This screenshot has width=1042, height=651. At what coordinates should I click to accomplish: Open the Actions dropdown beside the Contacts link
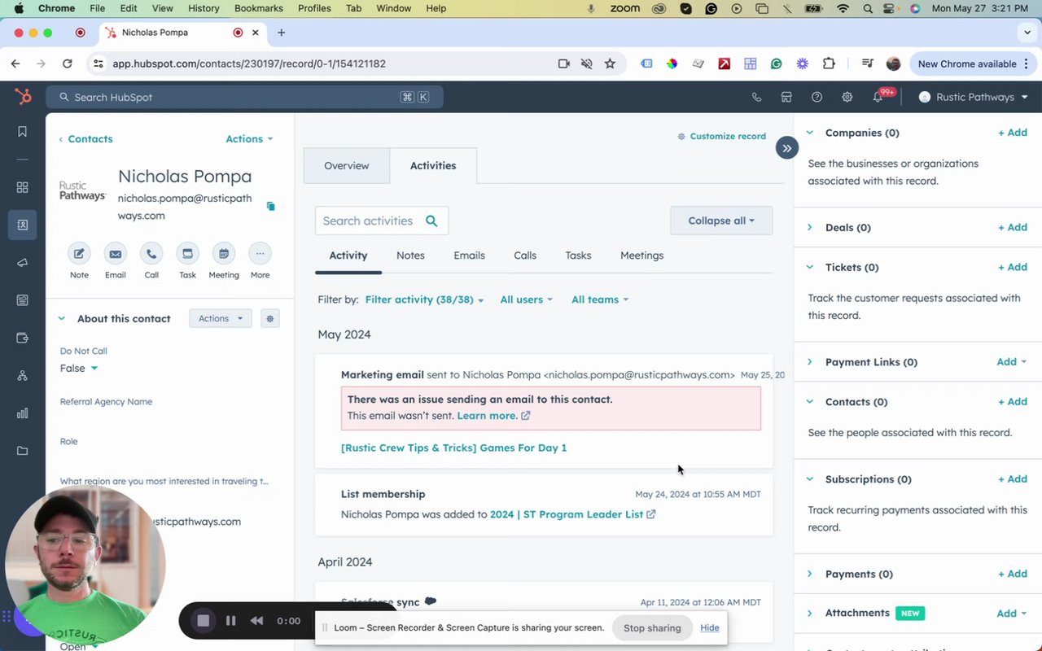pos(249,139)
